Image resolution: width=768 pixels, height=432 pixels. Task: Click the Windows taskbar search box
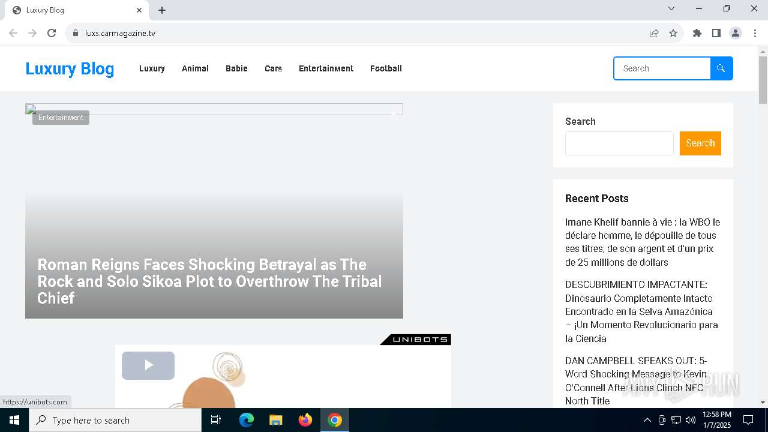tap(115, 420)
